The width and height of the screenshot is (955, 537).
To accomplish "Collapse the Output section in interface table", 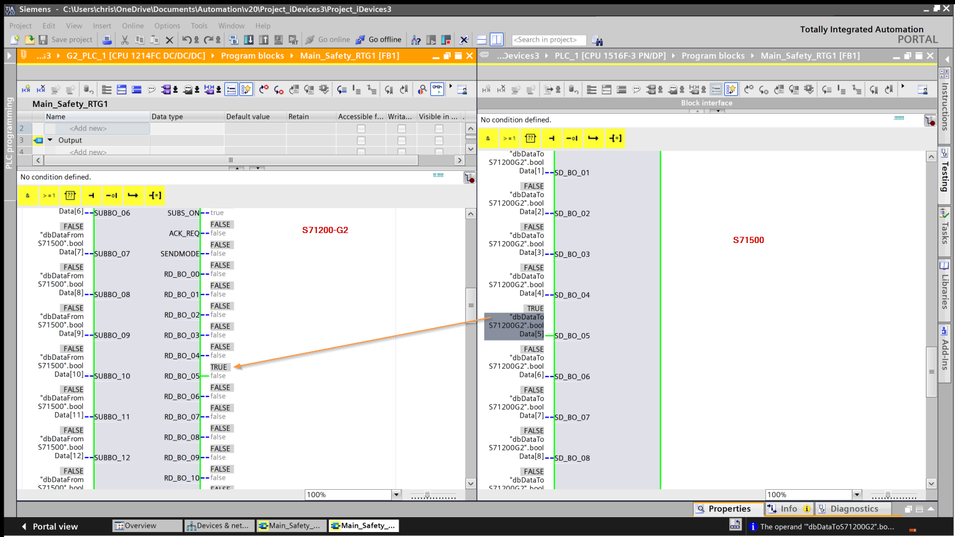I will point(50,140).
